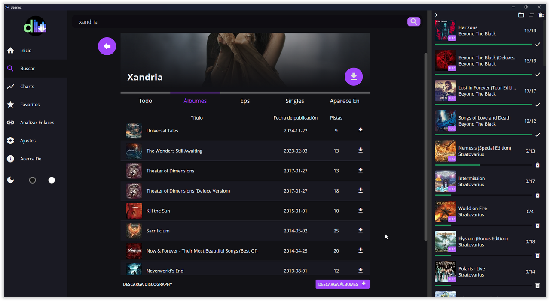Open Universal Tales album title
The width and height of the screenshot is (550, 301).
point(162,131)
